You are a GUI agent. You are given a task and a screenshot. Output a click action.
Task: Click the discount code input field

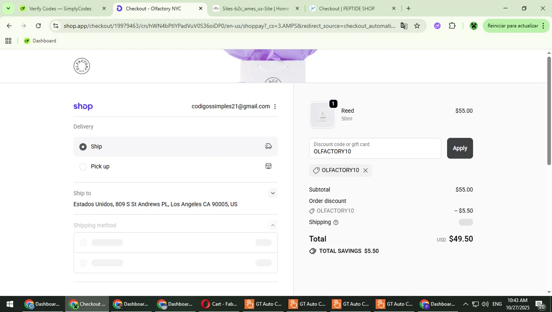(375, 148)
